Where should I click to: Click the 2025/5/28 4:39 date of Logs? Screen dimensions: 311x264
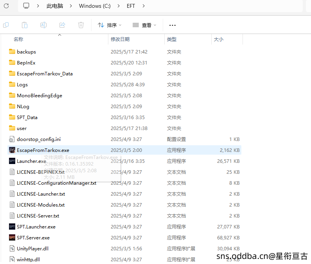click(128, 85)
